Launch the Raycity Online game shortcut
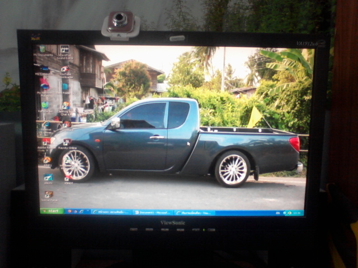358x268 pixels. click(67, 144)
